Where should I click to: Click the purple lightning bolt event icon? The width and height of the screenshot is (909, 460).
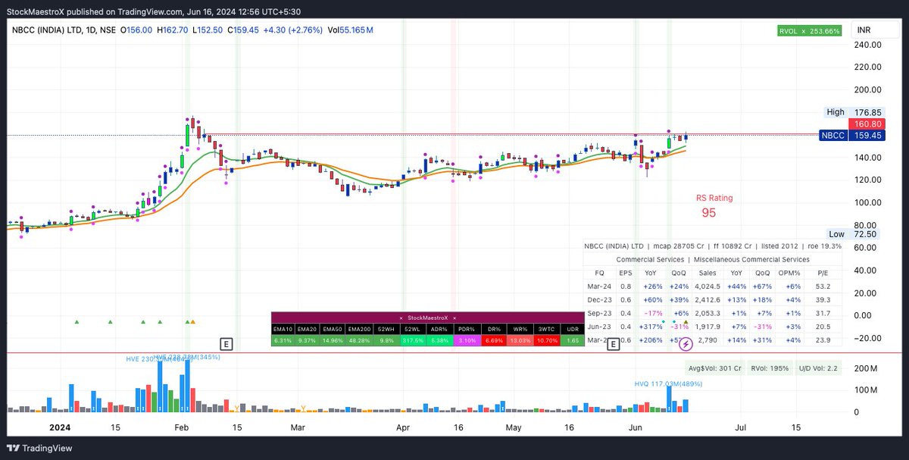click(x=685, y=344)
